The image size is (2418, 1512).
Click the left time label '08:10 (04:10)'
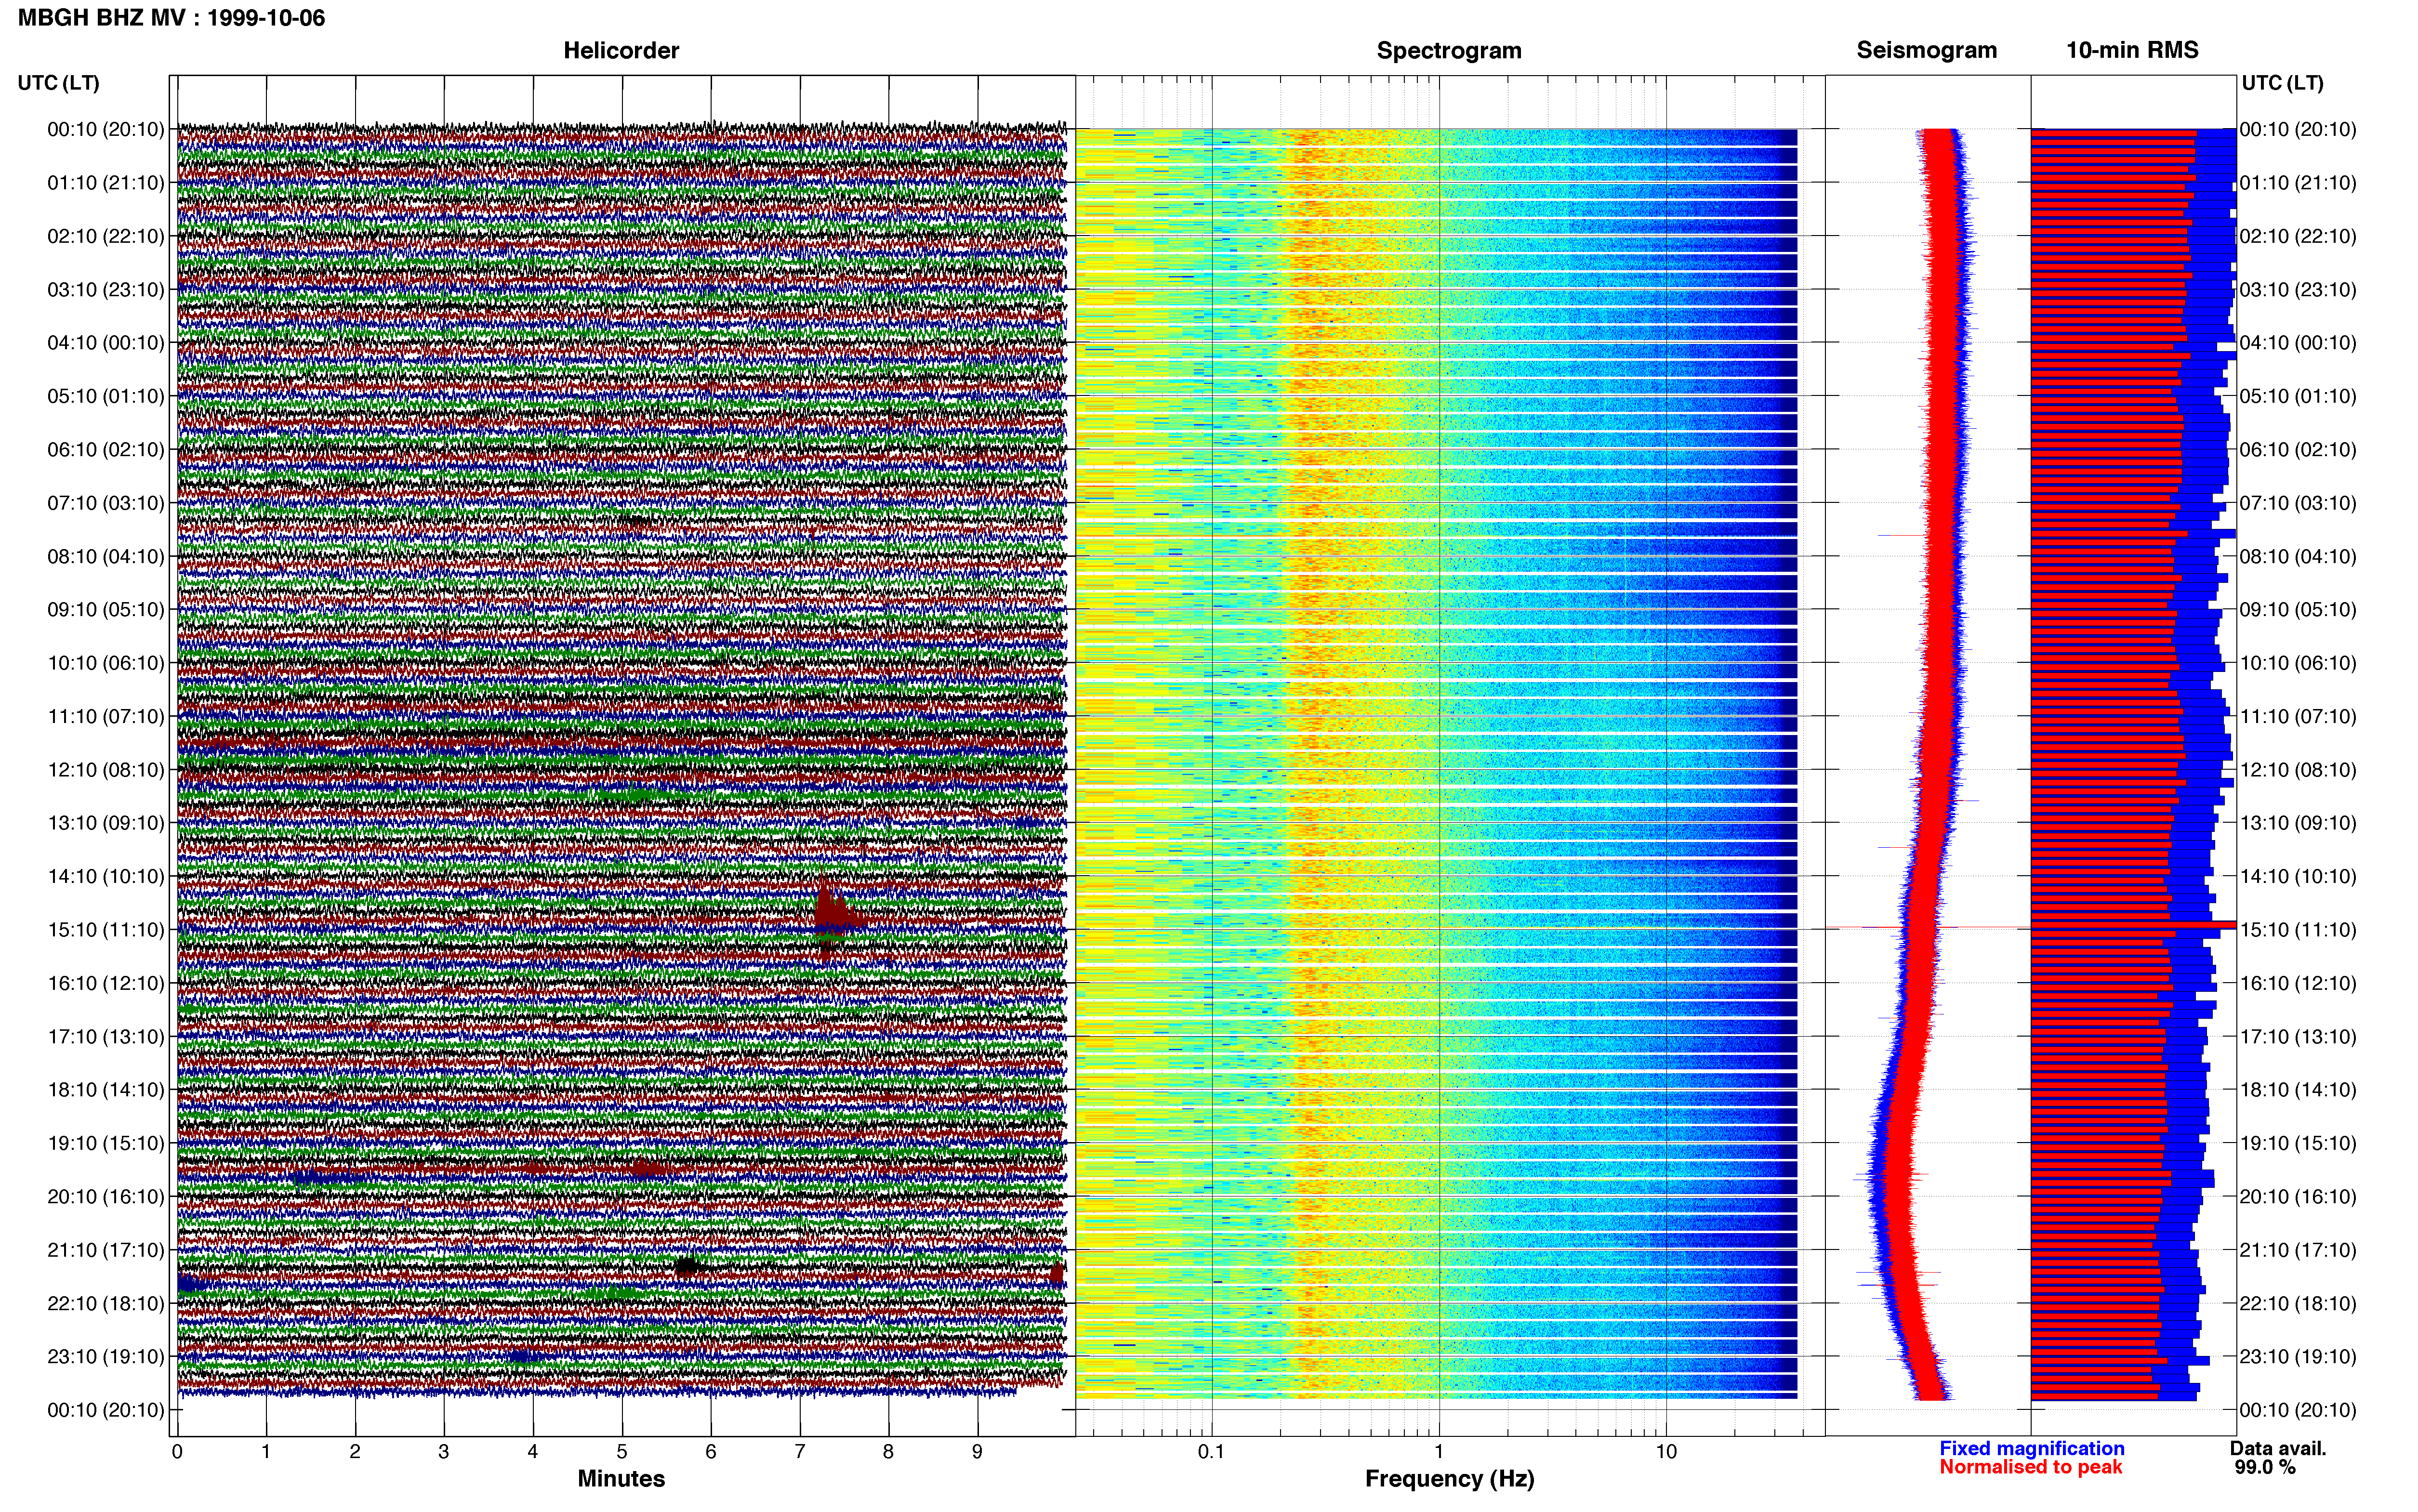[105, 556]
